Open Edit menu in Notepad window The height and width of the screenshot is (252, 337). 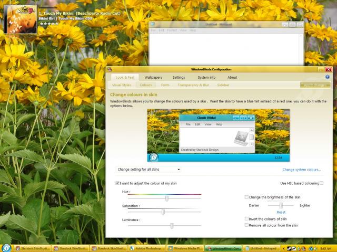coord(161,30)
